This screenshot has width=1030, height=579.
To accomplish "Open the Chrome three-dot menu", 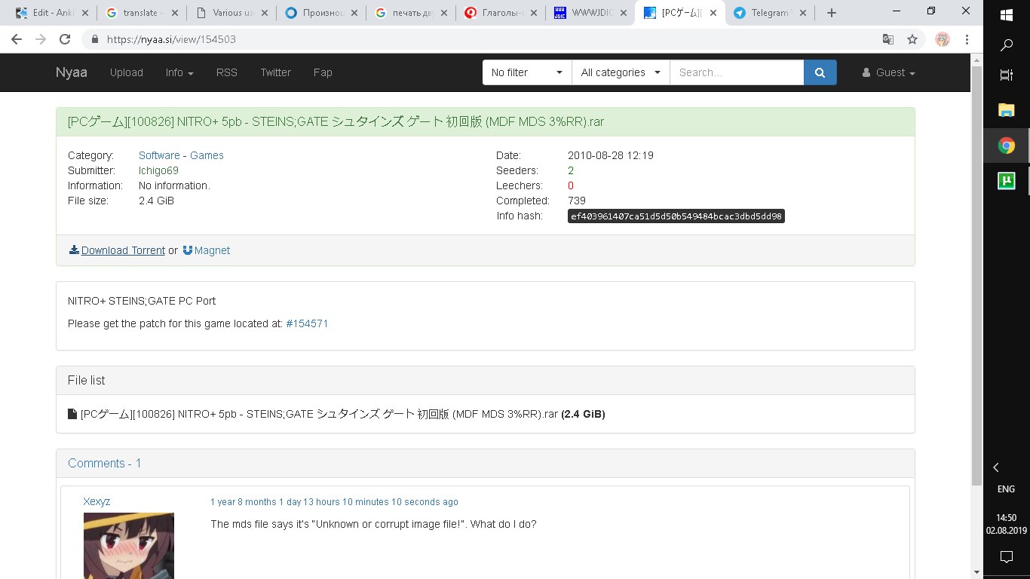I will (x=967, y=39).
